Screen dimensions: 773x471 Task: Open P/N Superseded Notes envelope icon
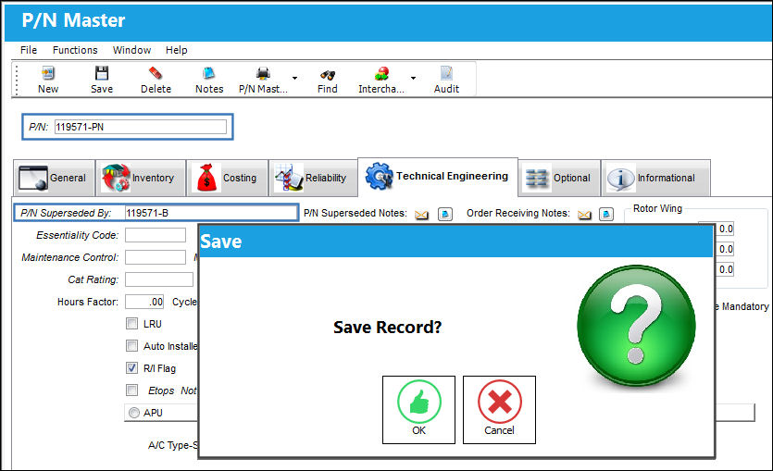point(421,215)
